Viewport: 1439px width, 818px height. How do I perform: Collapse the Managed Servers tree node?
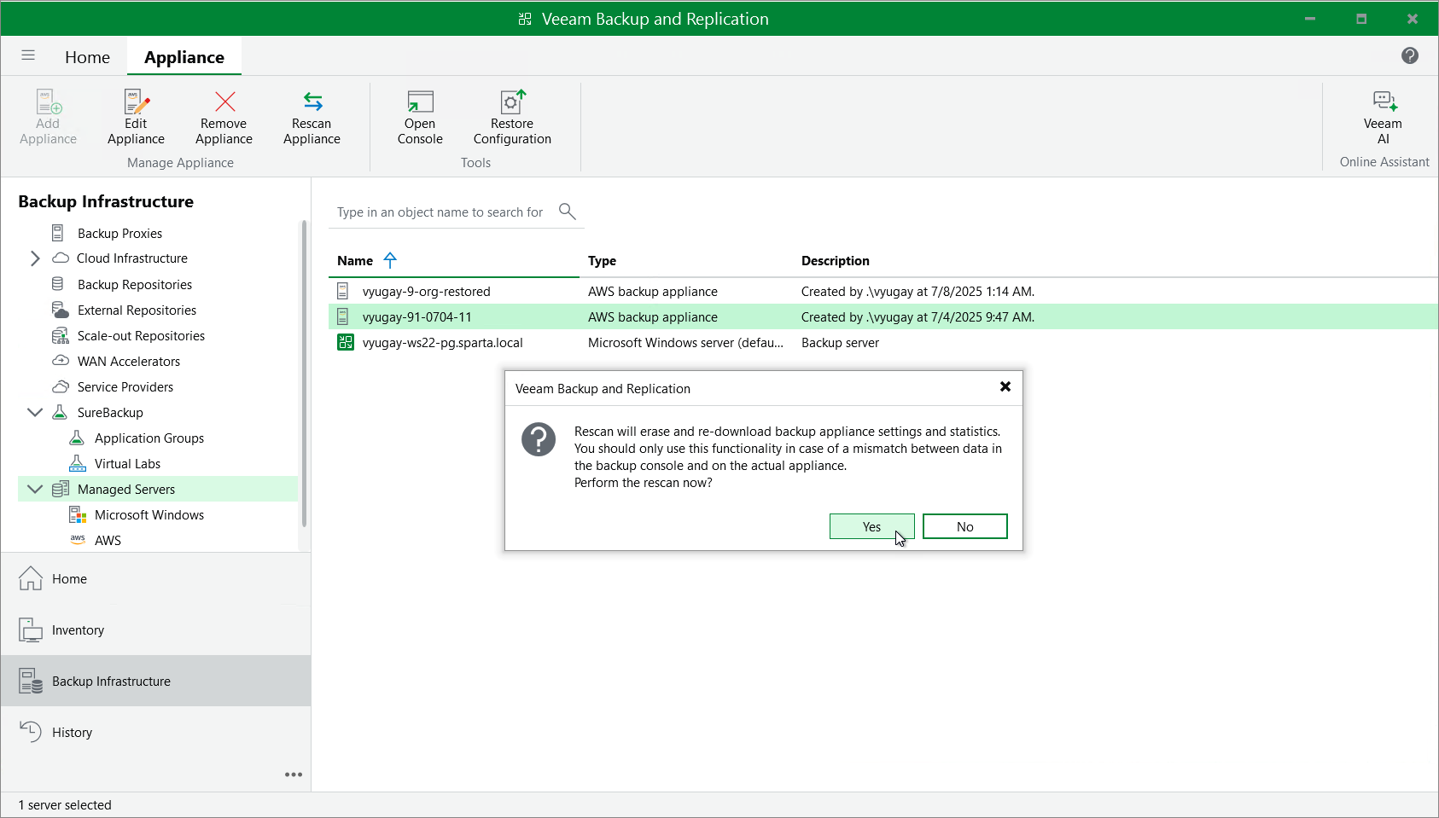point(35,489)
